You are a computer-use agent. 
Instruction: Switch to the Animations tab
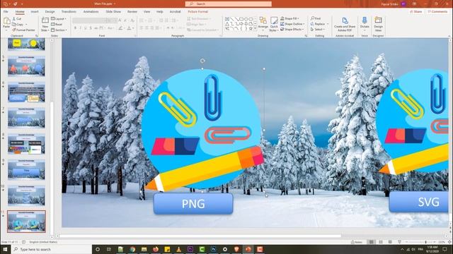(x=91, y=11)
